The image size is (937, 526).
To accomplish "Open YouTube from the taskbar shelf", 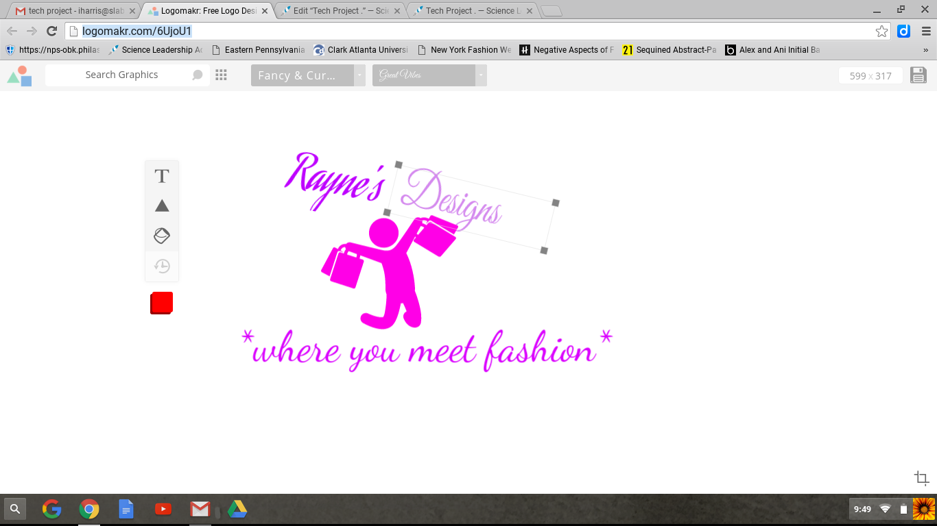I will pyautogui.click(x=163, y=509).
